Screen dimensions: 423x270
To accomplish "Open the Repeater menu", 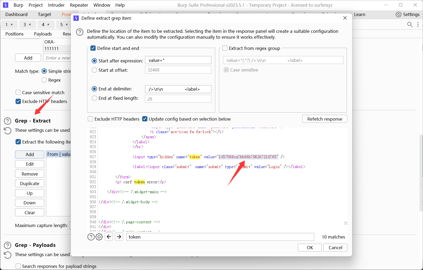I will click(x=79, y=5).
